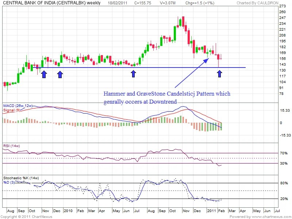
Task: Click the 156 price axis label
Action: (x=283, y=59)
